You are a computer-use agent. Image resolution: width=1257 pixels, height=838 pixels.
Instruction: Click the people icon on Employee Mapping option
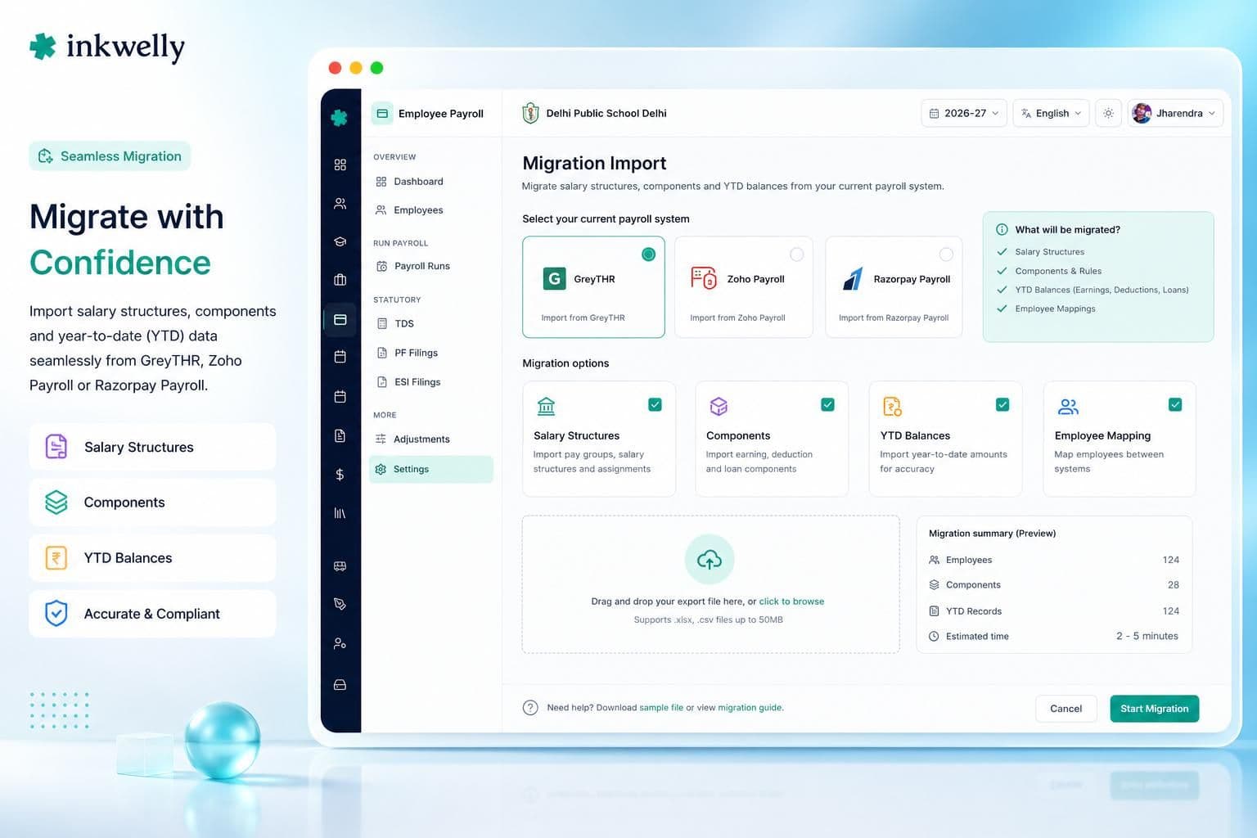coord(1068,406)
